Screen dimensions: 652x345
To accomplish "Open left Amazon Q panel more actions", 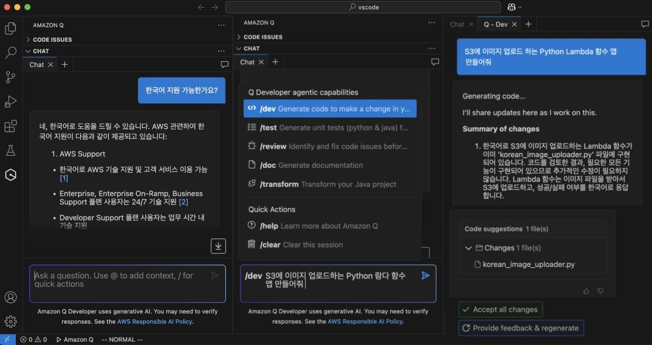I will (221, 25).
